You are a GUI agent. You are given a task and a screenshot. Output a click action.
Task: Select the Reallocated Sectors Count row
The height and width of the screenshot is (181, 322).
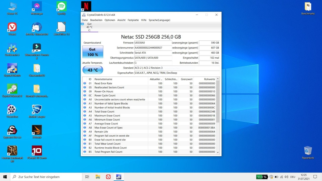pyautogui.click(x=149, y=87)
